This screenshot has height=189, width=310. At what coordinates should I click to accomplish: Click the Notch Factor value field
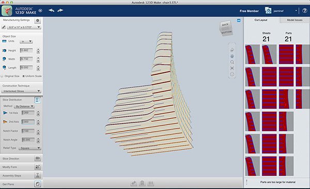pyautogui.click(x=28, y=131)
